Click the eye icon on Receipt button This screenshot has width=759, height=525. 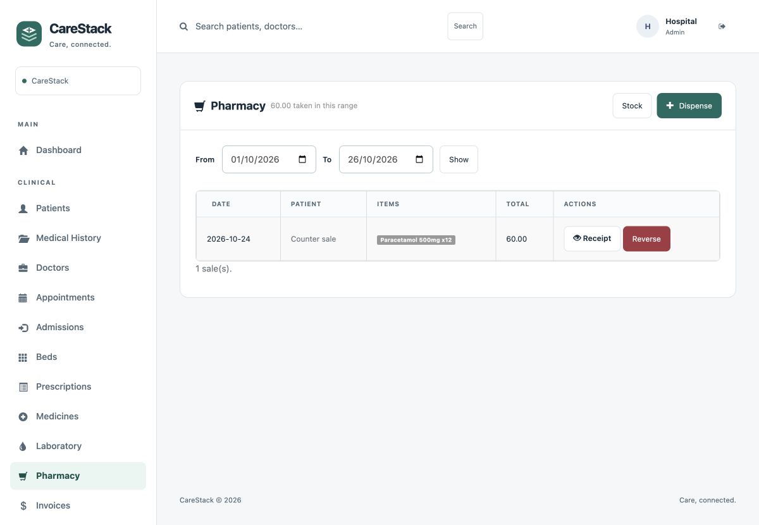point(577,238)
